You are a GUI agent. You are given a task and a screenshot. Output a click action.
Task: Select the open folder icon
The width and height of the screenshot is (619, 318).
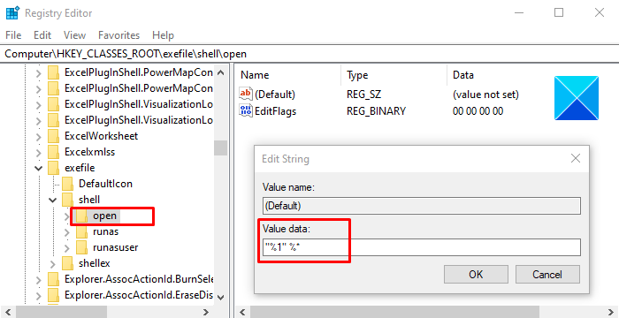tap(81, 216)
